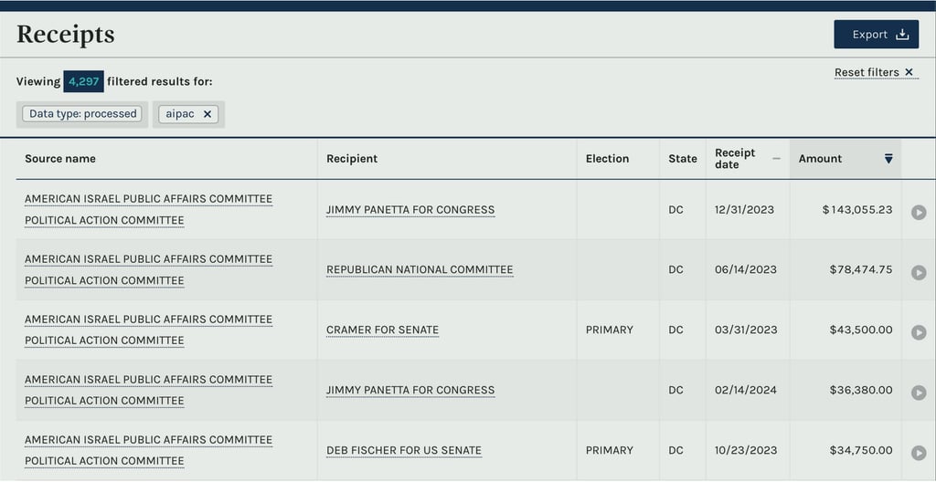Click the 4,297 results count badge
Image resolution: width=936 pixels, height=482 pixels.
(x=83, y=81)
